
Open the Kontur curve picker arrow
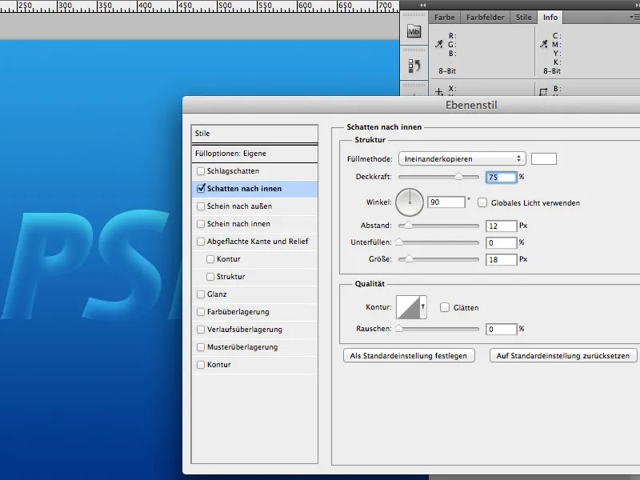click(423, 306)
